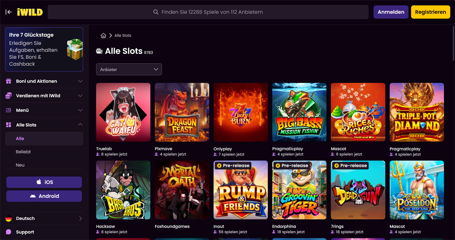Open Mortal Oath game thumbnail
The image size is (455, 240).
tap(182, 190)
